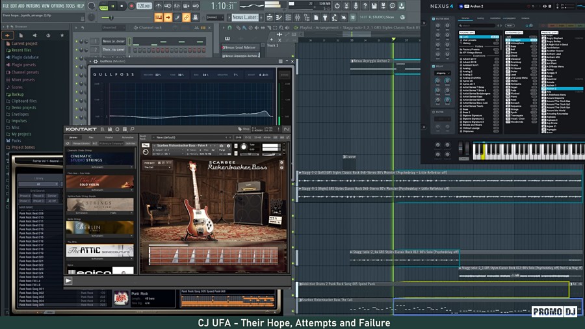Click the record button in the transport bar

coord(132,6)
